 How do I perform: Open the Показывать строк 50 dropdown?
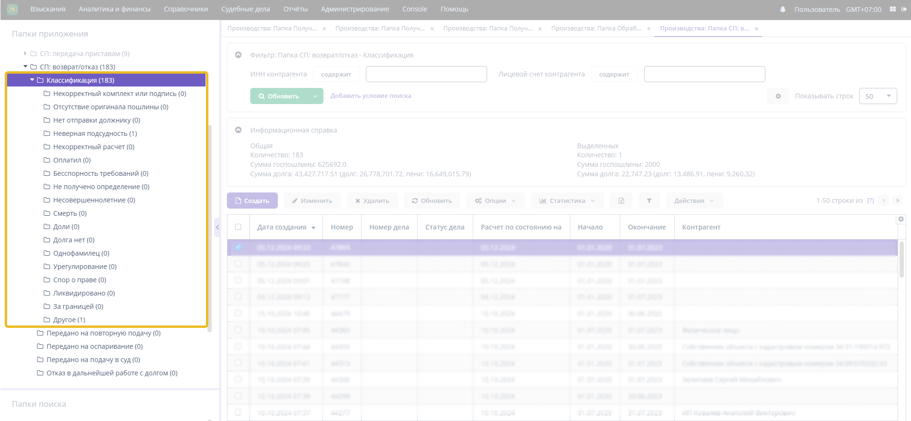[878, 96]
